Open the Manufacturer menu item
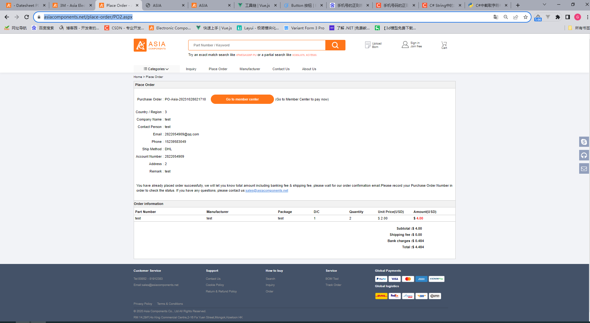590x323 pixels. (249, 69)
